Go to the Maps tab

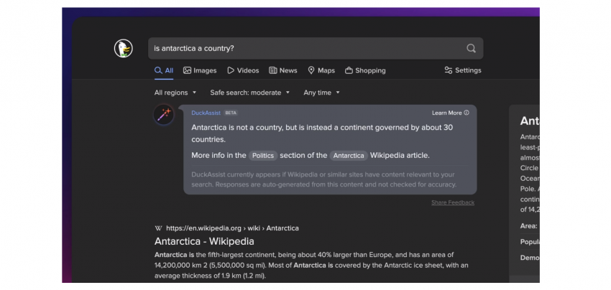click(321, 70)
